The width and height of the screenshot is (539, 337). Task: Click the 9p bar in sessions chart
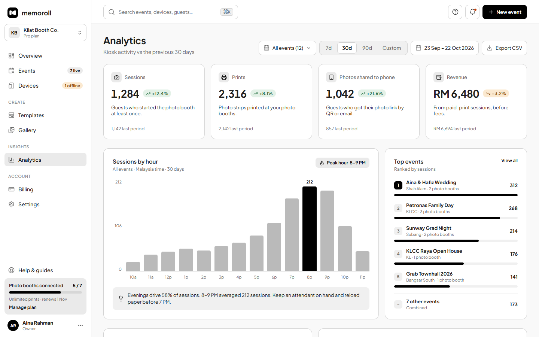pyautogui.click(x=327, y=231)
